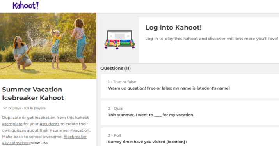Click the #icebreaker hashtag
279x146 pixels.
75,137
